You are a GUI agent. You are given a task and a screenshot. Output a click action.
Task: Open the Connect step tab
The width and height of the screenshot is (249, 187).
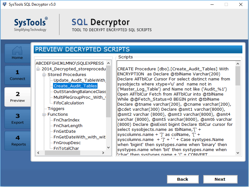pos(17,75)
